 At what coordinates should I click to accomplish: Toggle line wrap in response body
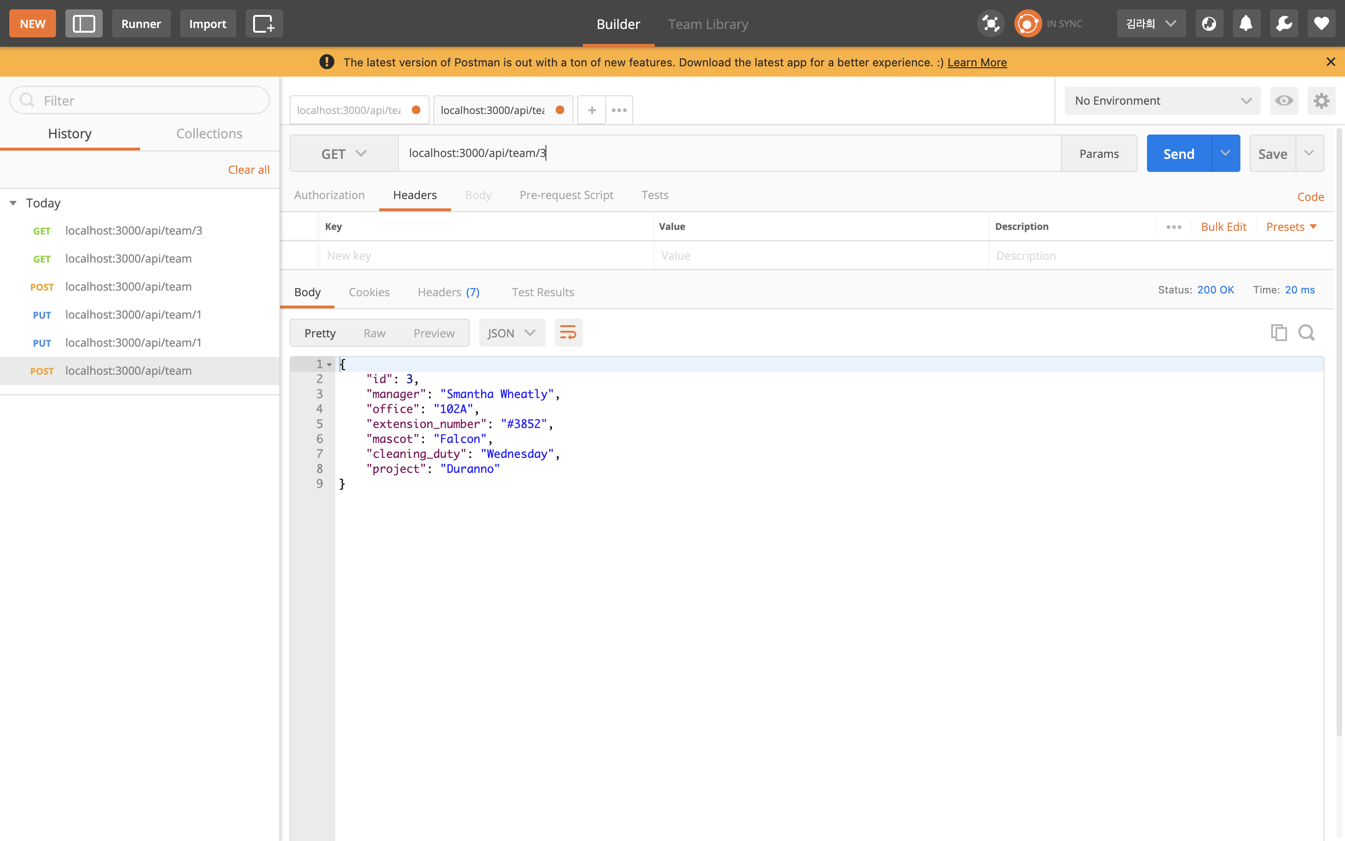point(568,333)
